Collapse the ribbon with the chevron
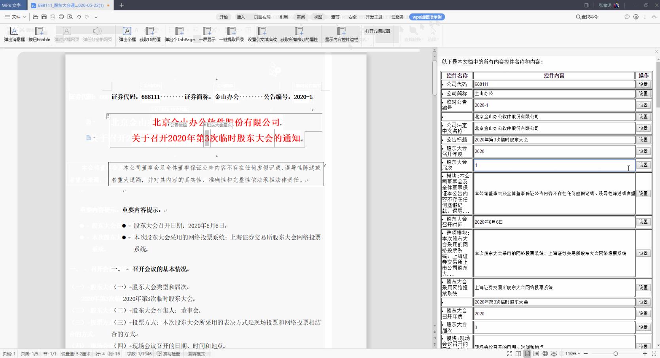The width and height of the screenshot is (660, 358). (x=654, y=17)
